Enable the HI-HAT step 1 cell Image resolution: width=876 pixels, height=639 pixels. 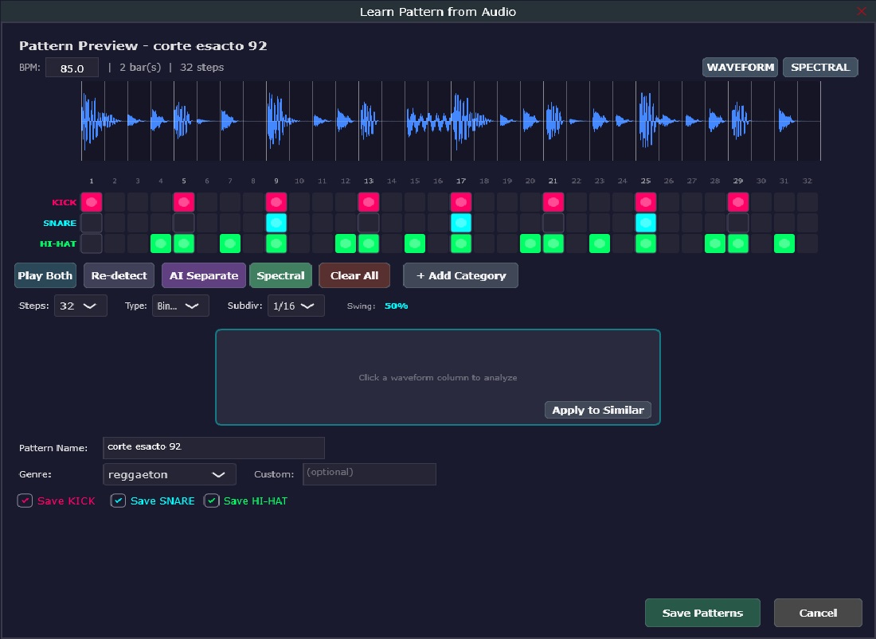92,244
